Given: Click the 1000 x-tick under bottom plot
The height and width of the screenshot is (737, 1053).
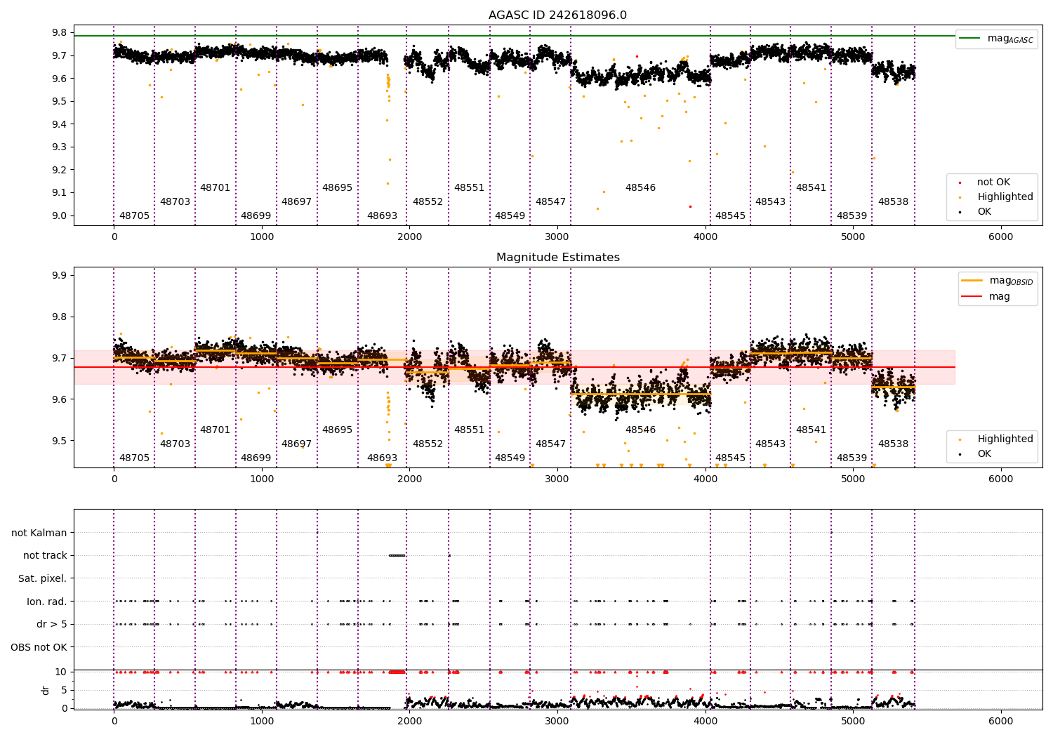Looking at the screenshot, I should (262, 721).
